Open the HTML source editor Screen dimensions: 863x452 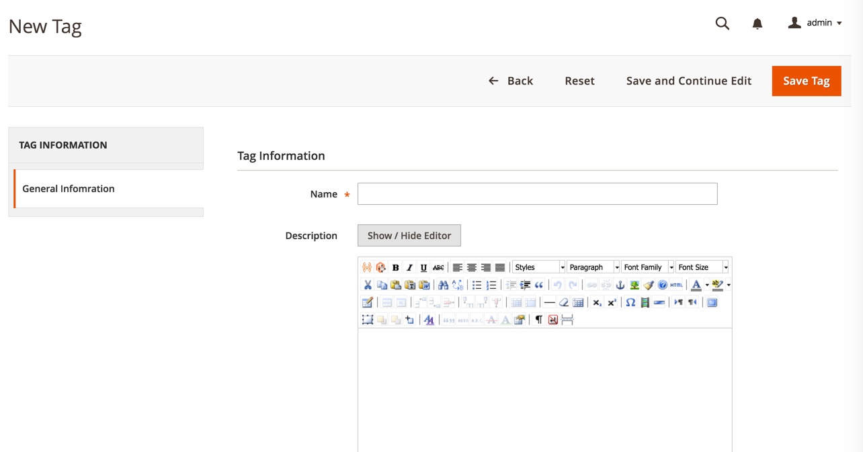[676, 285]
